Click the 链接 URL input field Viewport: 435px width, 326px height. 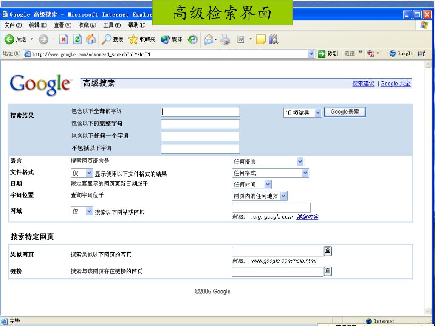(277, 272)
